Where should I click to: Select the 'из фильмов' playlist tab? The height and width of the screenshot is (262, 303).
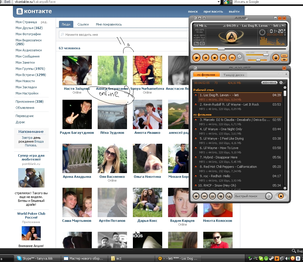[x=206, y=75]
